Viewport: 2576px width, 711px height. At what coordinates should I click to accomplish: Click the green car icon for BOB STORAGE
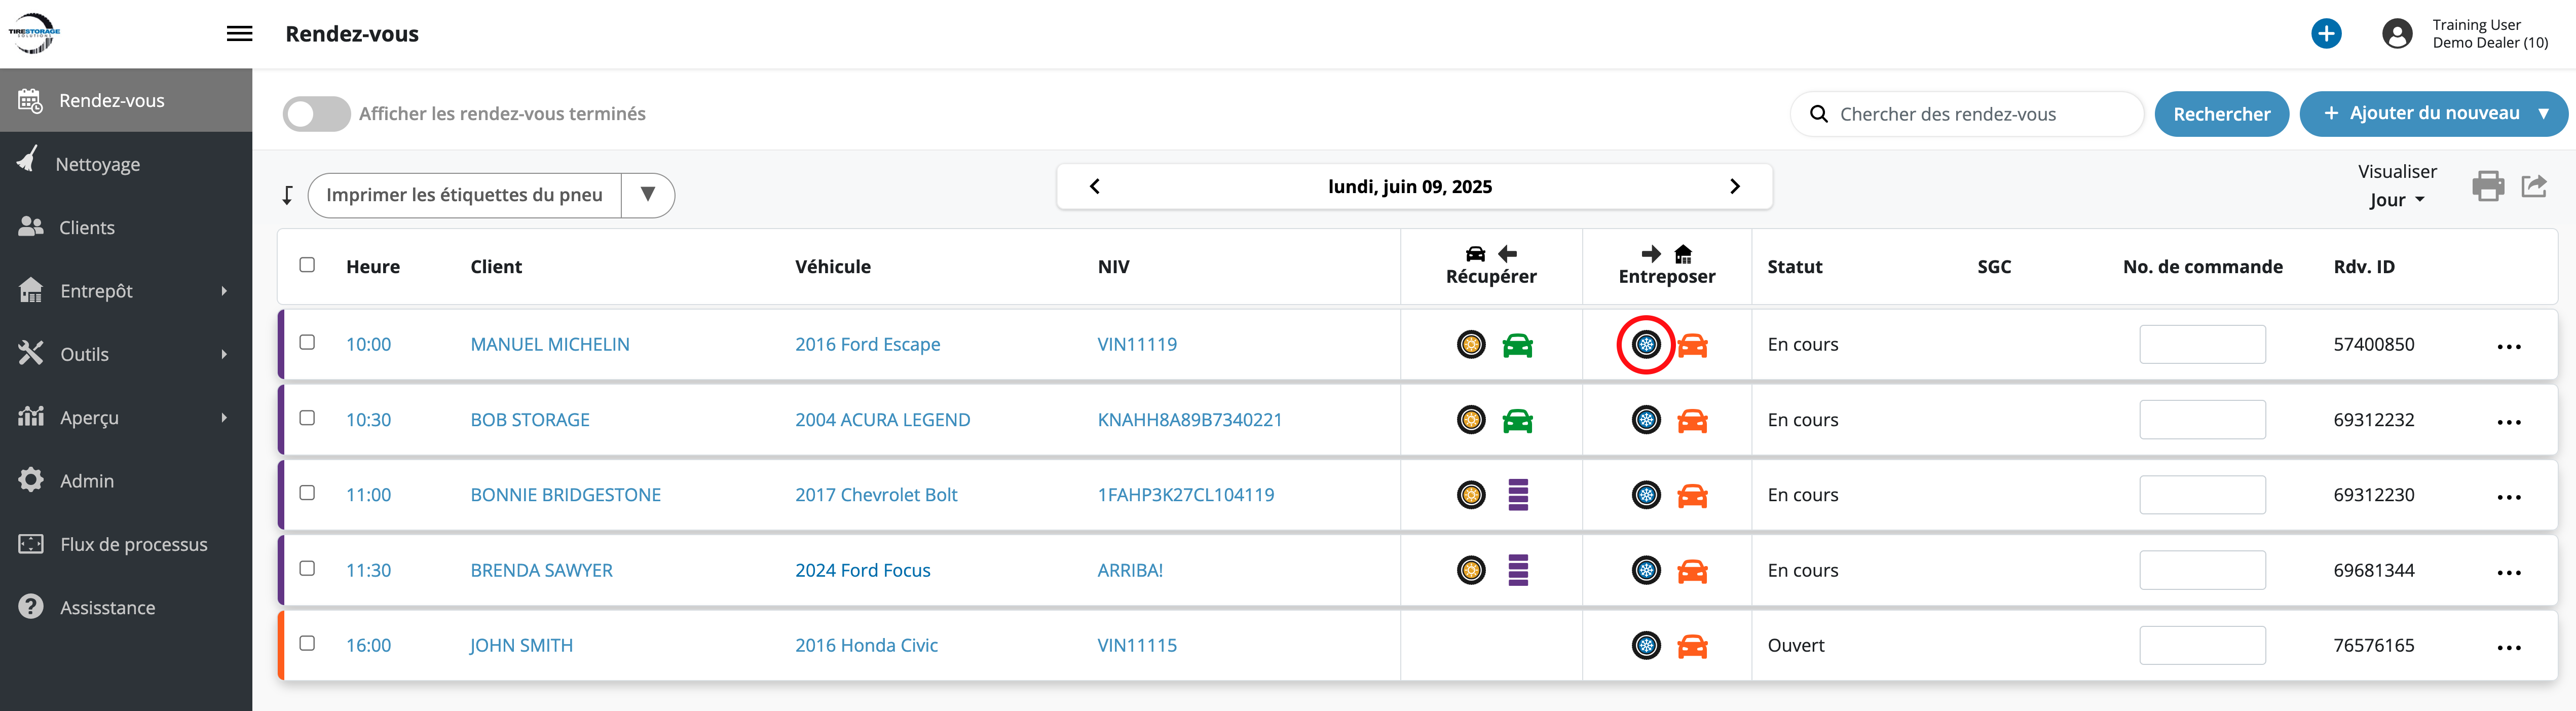(x=1517, y=421)
